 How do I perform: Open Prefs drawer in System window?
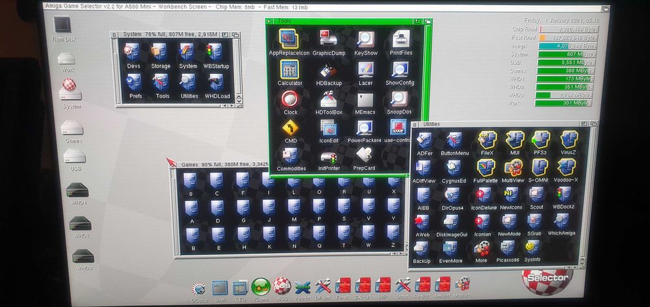coord(135,82)
